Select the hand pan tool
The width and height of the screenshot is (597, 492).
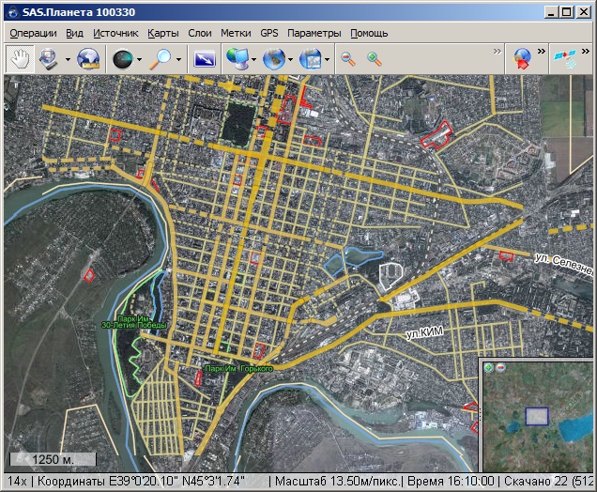tap(19, 58)
